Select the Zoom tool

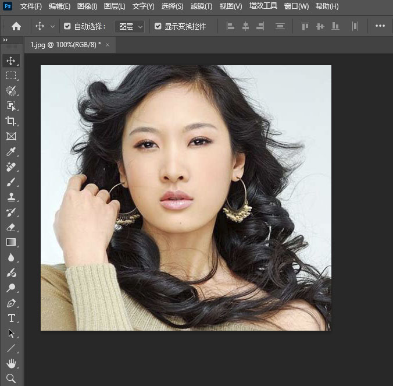point(11,378)
